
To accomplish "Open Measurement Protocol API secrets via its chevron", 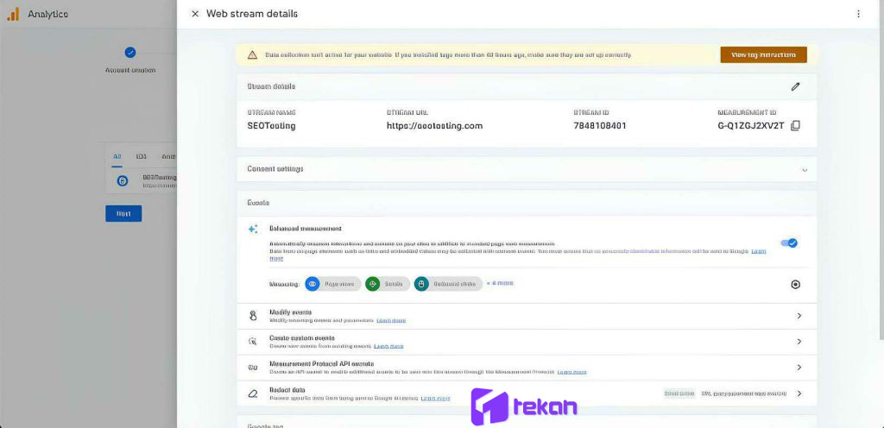I will [x=799, y=368].
